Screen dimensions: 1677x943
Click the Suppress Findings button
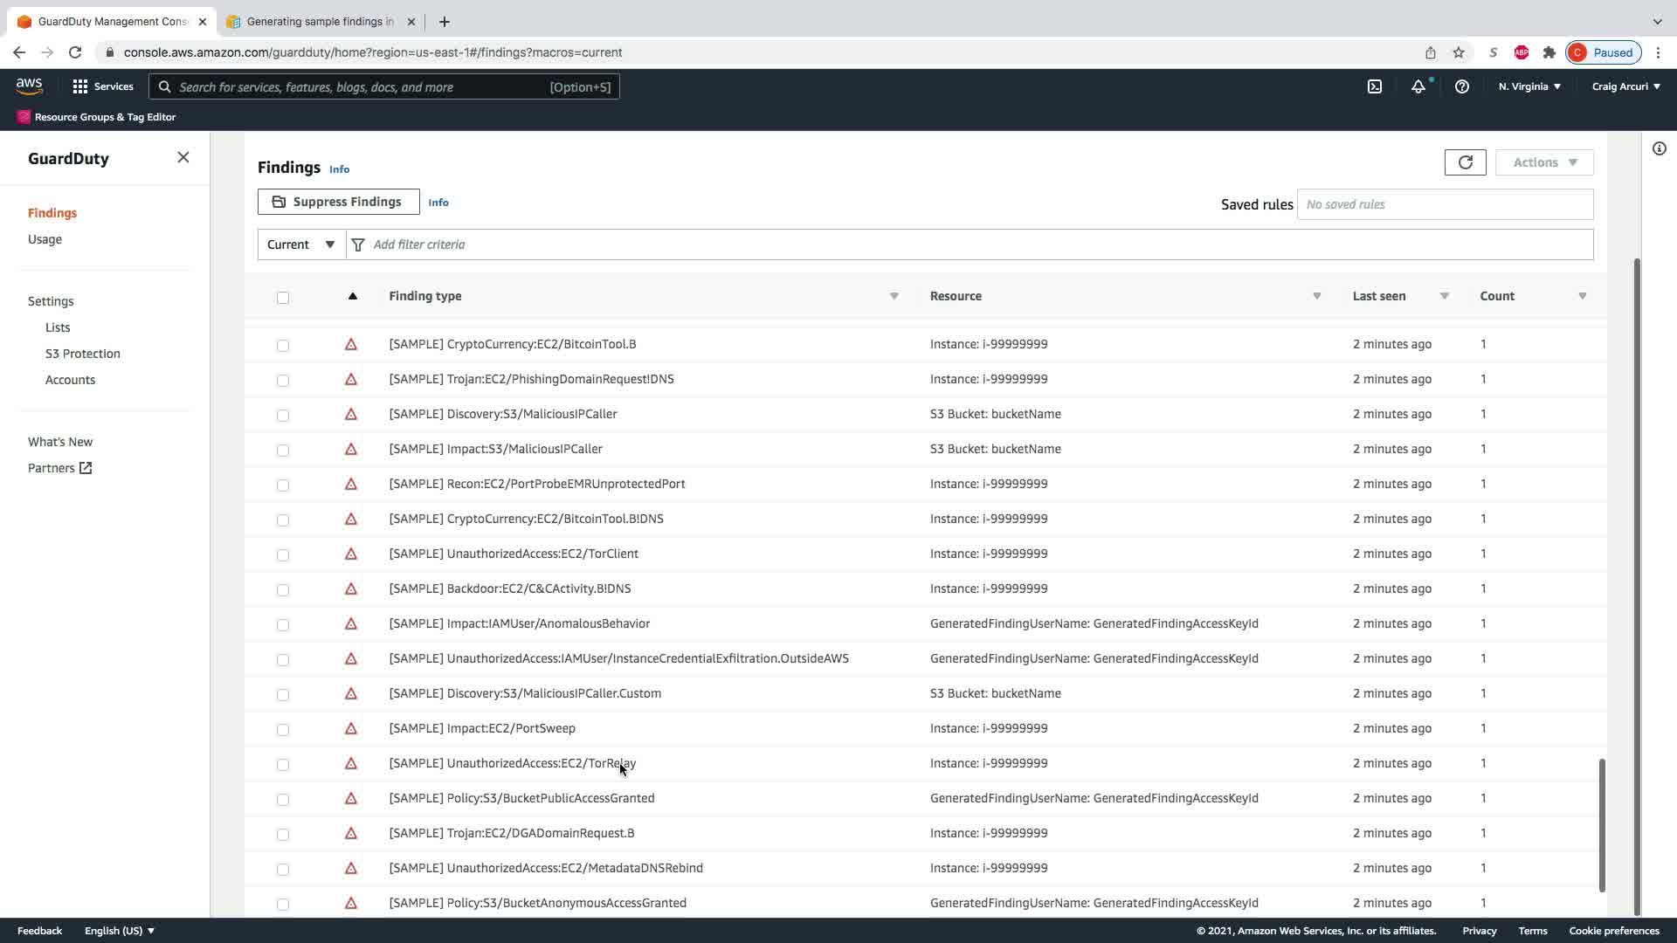pyautogui.click(x=338, y=202)
